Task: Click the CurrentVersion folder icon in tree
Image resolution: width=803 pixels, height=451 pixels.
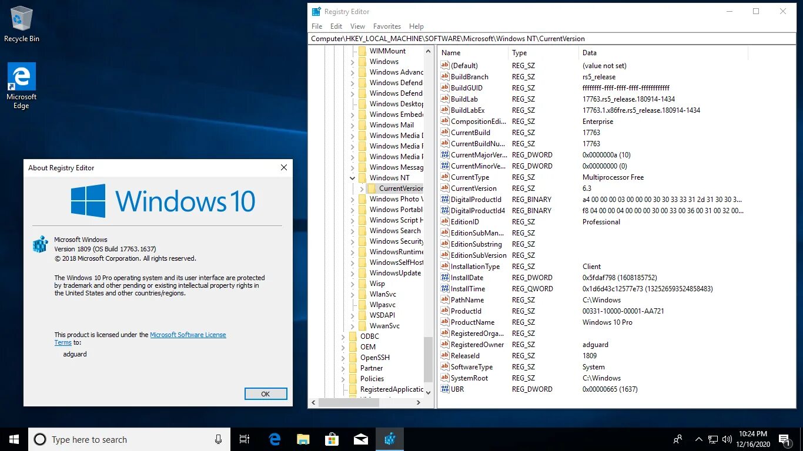Action: 372,189
